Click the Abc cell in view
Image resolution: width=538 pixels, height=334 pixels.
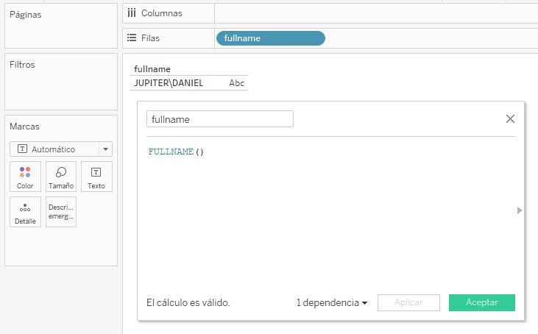pyautogui.click(x=236, y=83)
